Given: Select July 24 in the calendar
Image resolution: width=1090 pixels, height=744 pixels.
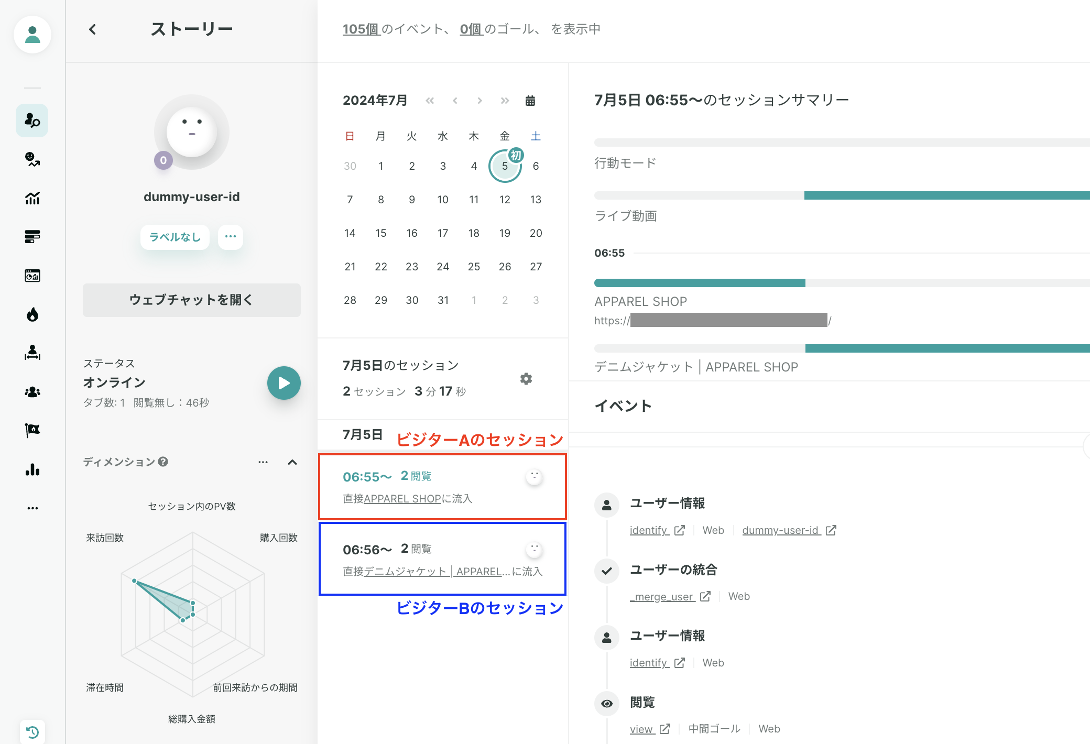Looking at the screenshot, I should 443,267.
